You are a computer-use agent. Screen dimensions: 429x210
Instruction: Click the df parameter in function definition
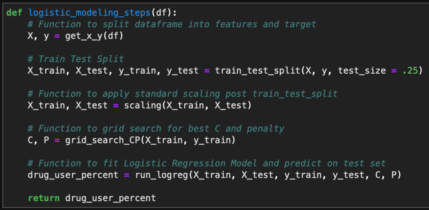161,12
